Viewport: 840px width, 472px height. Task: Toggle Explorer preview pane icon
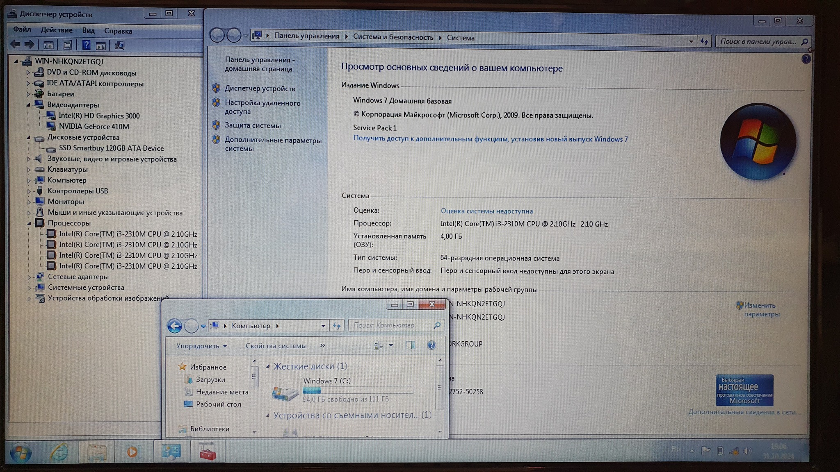coord(410,345)
